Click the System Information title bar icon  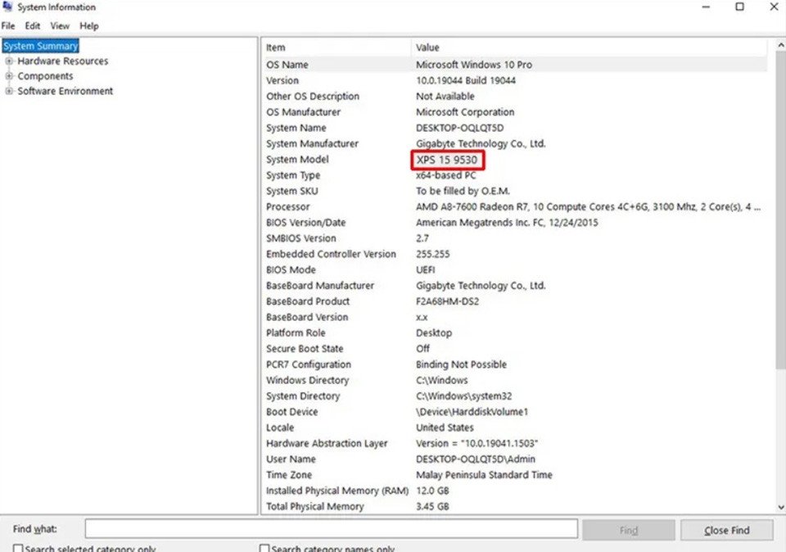point(7,7)
